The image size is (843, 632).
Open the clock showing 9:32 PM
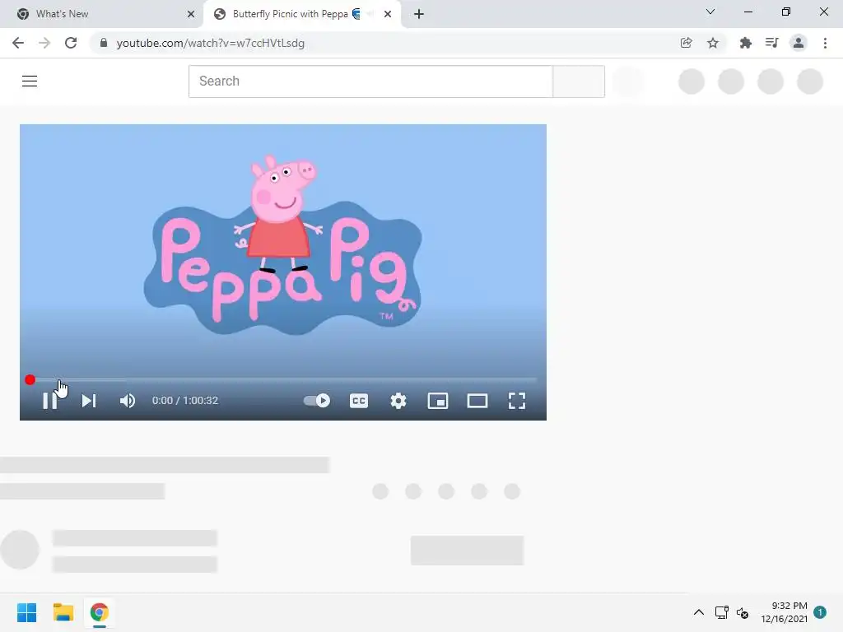(x=784, y=612)
